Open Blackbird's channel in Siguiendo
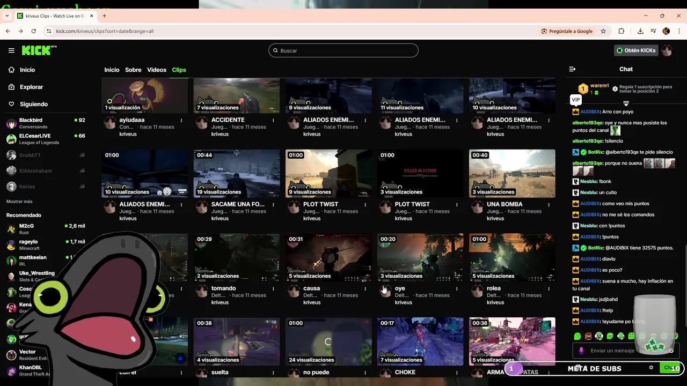The width and height of the screenshot is (687, 386). click(x=46, y=123)
